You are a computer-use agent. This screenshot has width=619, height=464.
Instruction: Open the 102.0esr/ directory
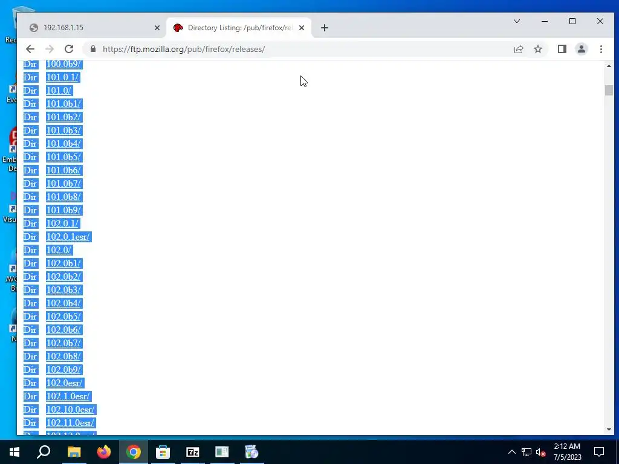65,382
